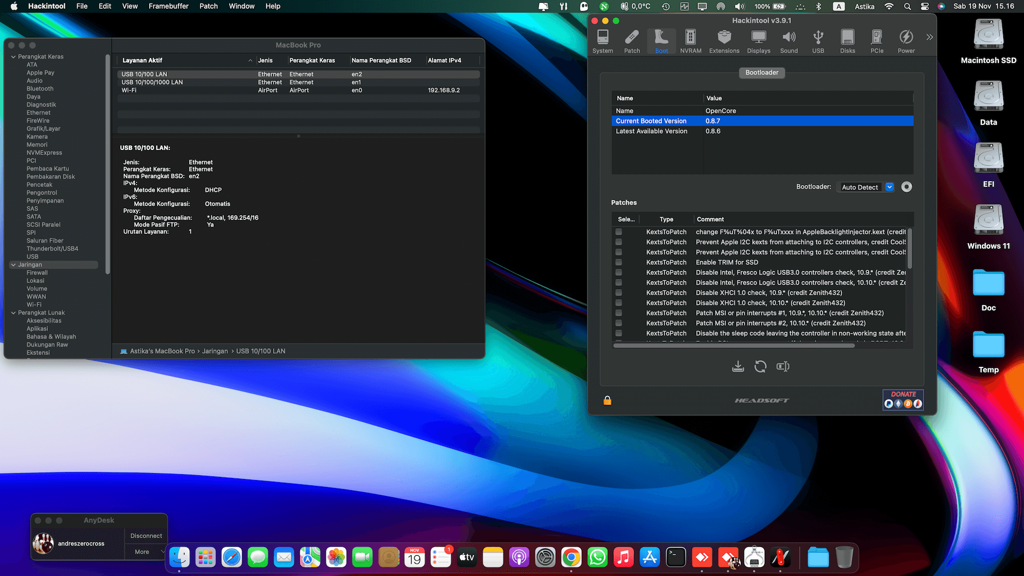Open the System tab in Hackintool toolbar

pos(603,41)
